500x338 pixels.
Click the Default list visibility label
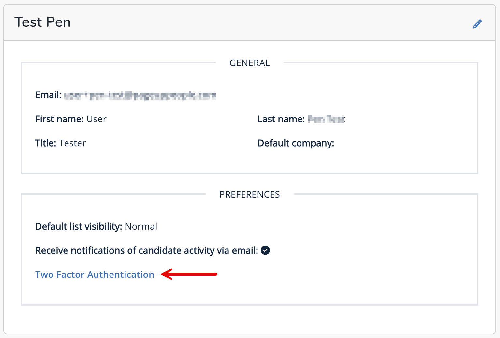pos(79,227)
